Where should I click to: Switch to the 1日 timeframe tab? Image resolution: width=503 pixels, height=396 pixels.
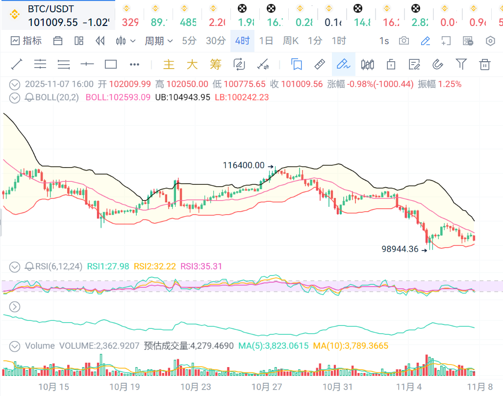266,41
